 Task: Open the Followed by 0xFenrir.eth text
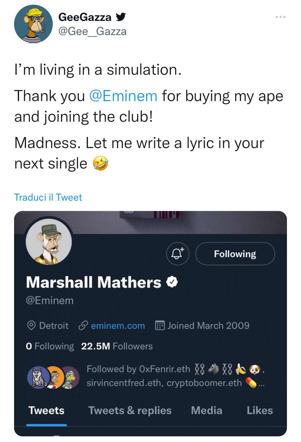[x=138, y=369]
